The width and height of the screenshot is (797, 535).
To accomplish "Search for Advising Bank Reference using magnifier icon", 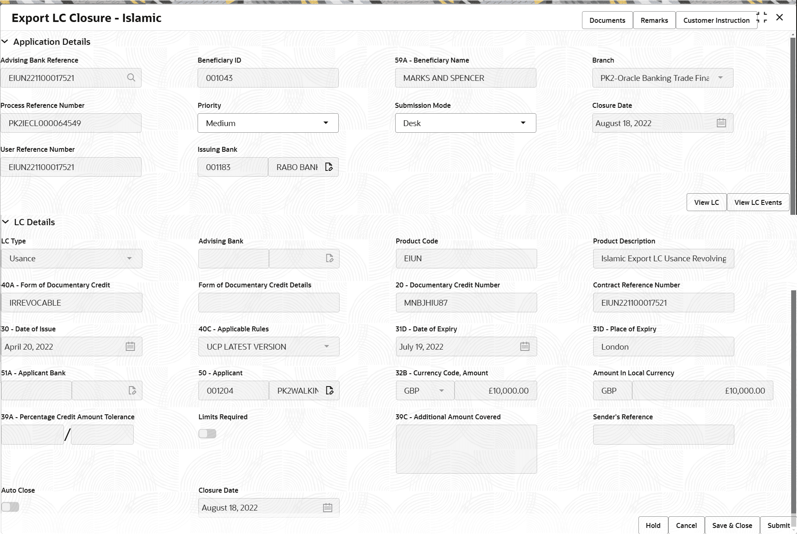I will point(131,78).
